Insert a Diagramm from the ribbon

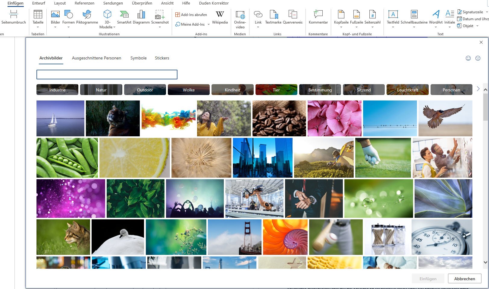(141, 14)
